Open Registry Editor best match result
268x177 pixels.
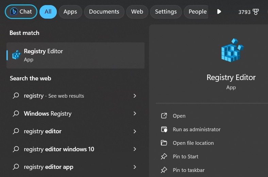click(x=76, y=55)
